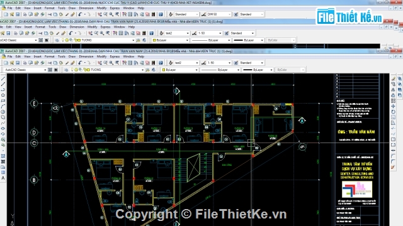Choose the Erase tool in the Modify toolbar
Viewport: 403px width, 226px height.
pos(393,78)
